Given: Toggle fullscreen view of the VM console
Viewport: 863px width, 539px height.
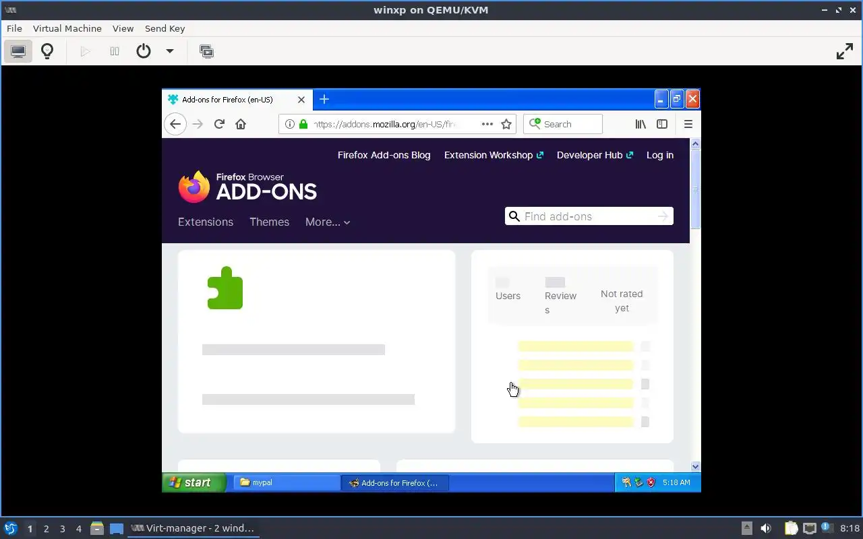Looking at the screenshot, I should pos(845,51).
